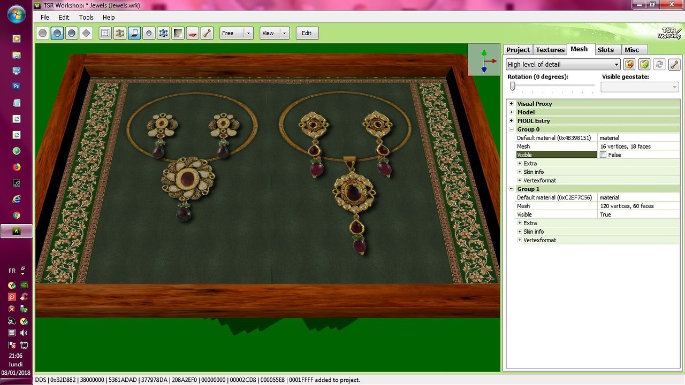Open Photoshop from the taskbar
The image size is (685, 385).
[x=17, y=86]
